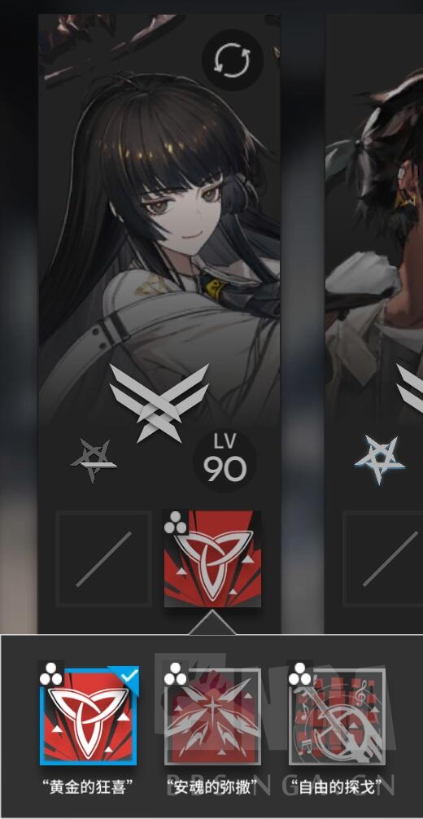Click the "黄金的狂喜" skill name label
This screenshot has height=819, width=423.
point(88,786)
